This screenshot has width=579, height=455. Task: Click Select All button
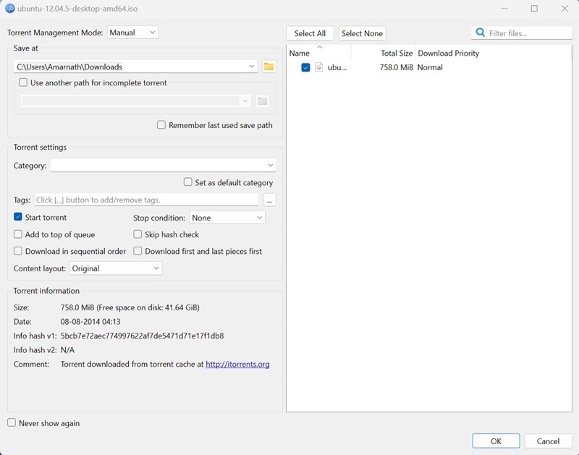click(x=310, y=33)
